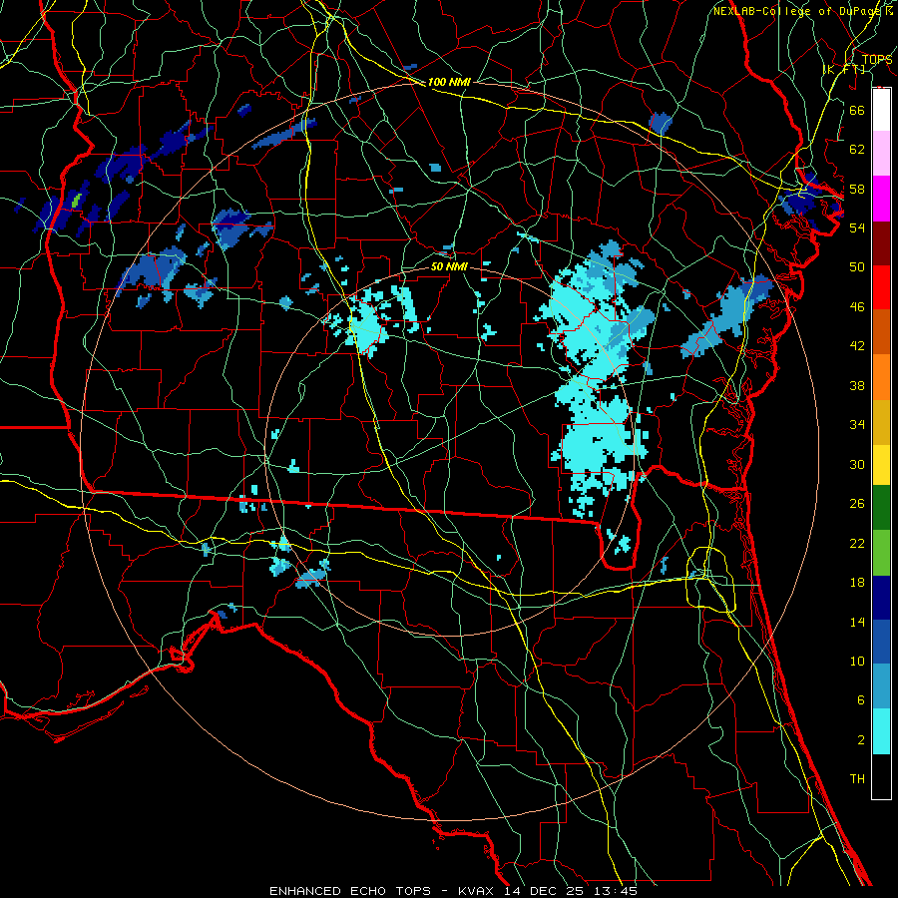This screenshot has width=898, height=898.
Task: Pick the navy legend color band
Action: point(881,598)
